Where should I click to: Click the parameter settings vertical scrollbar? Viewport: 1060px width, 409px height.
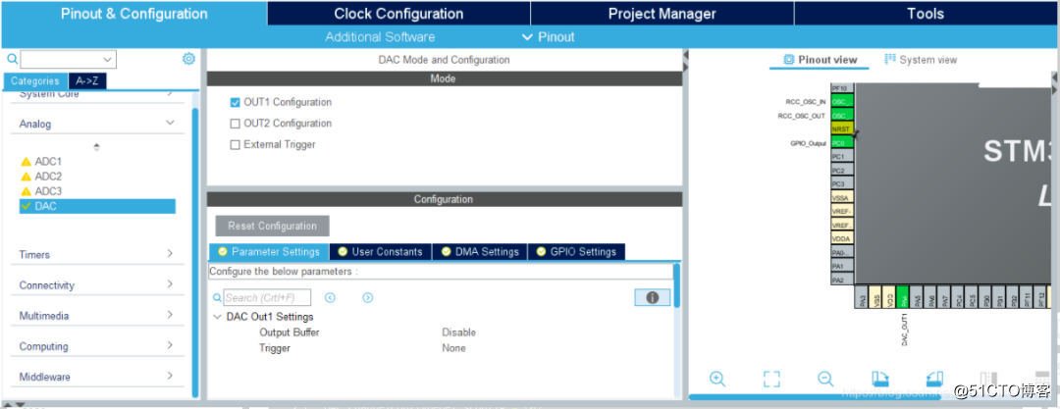pyautogui.click(x=676, y=286)
